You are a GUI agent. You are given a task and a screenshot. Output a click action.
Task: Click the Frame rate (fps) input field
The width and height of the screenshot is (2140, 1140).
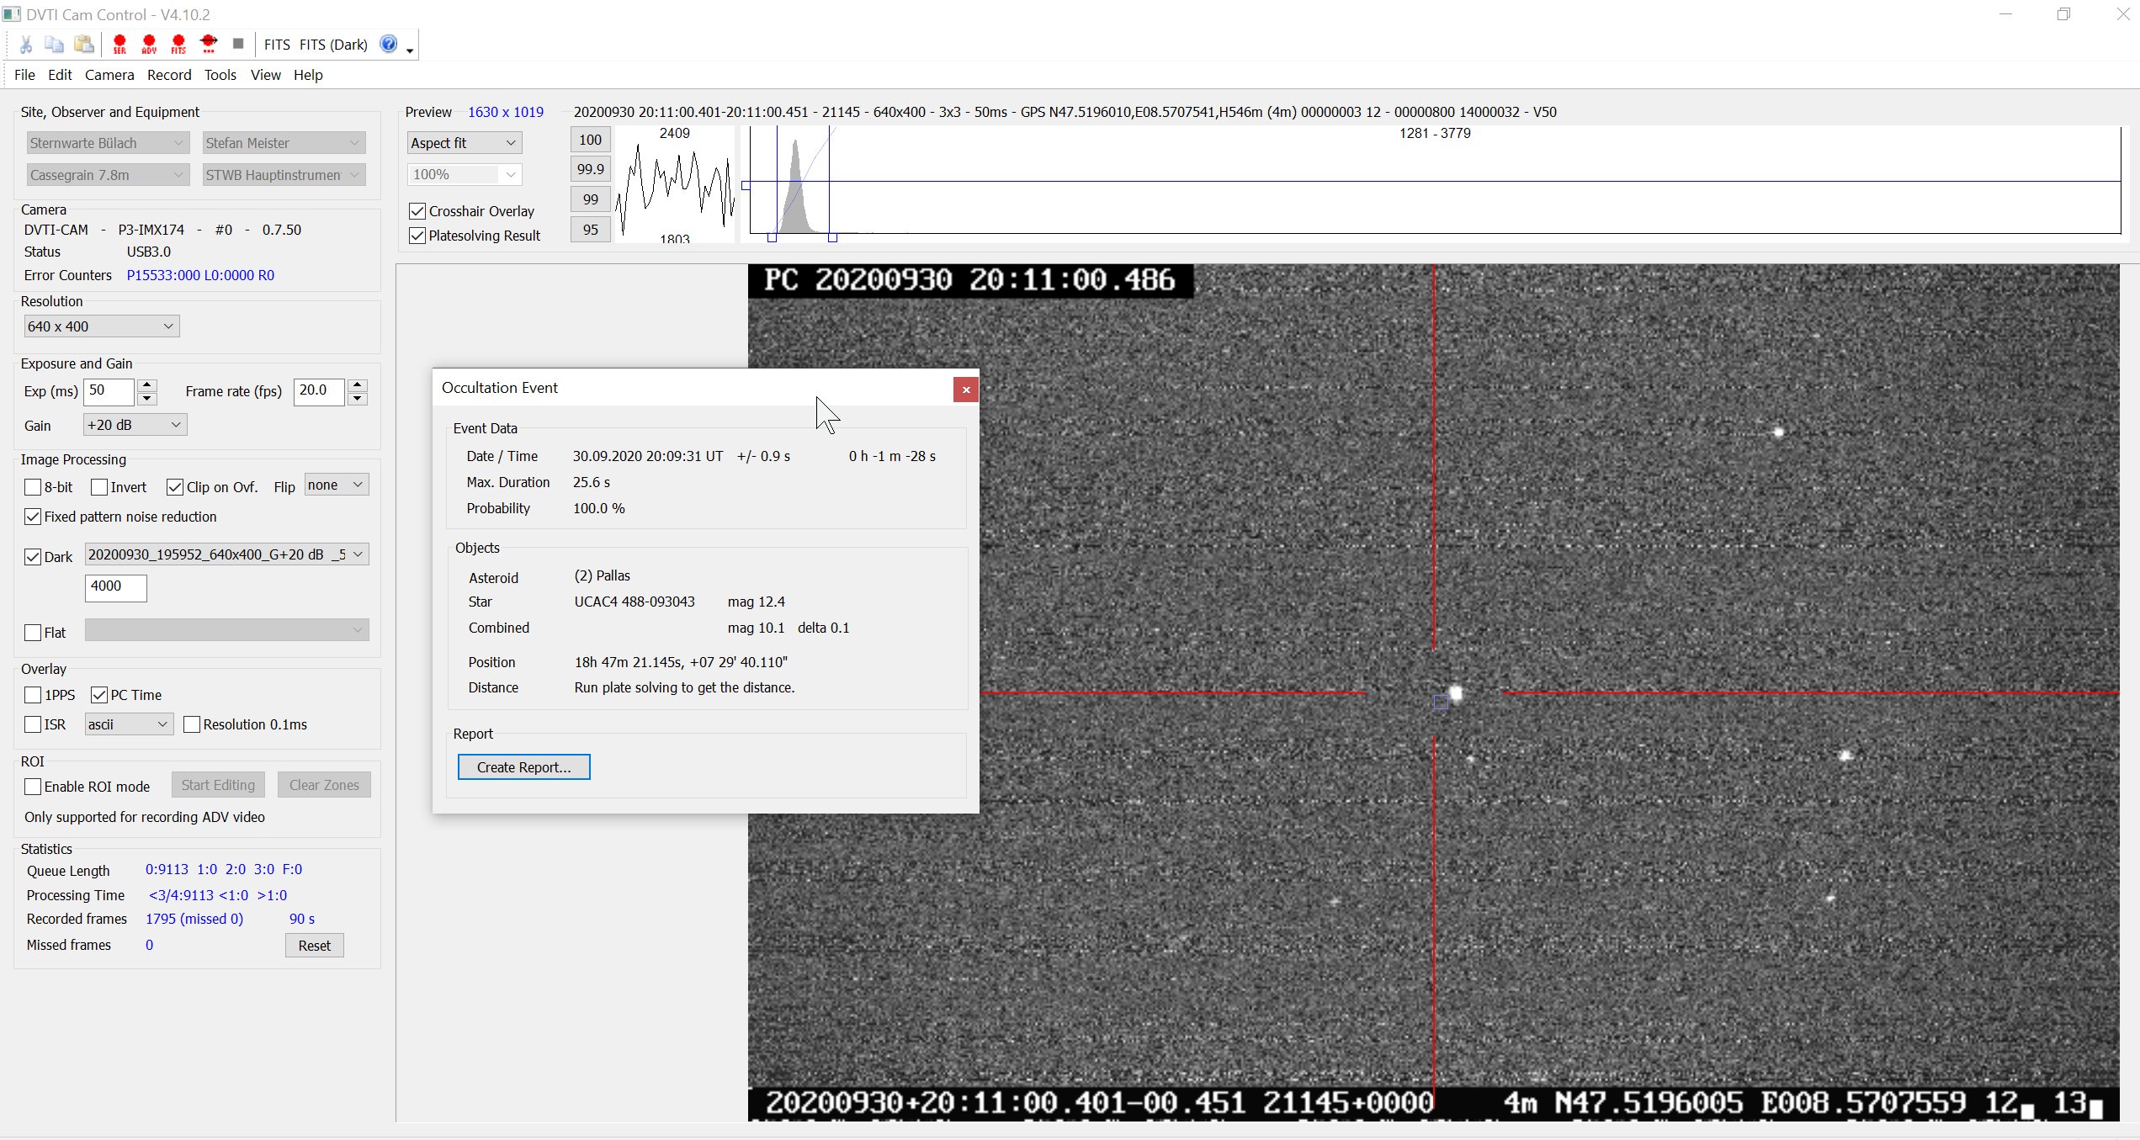pos(320,391)
